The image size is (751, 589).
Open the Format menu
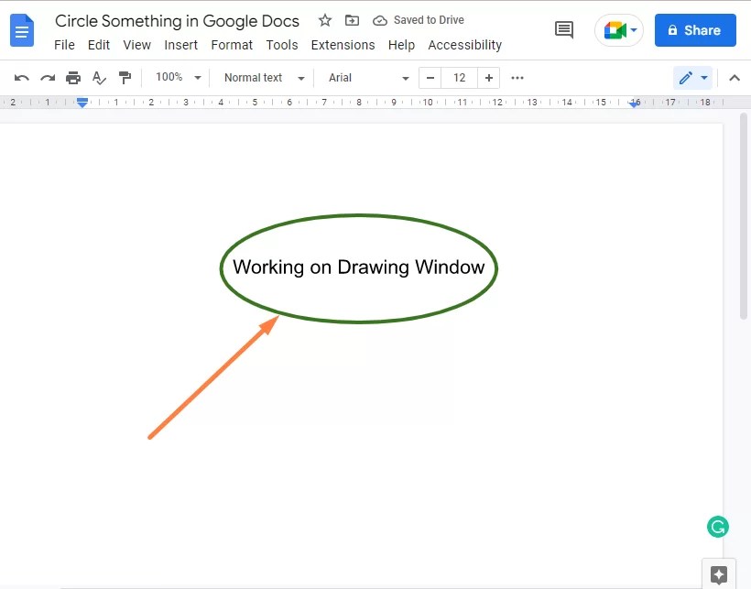click(232, 44)
